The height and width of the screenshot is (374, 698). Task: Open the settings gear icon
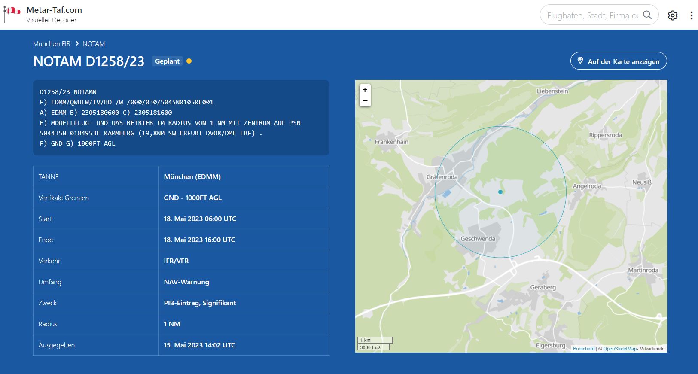click(672, 15)
